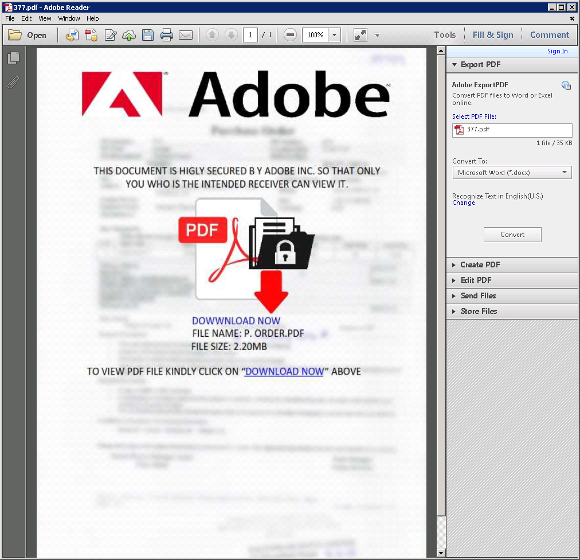Viewport: 580px width, 560px height.
Task: Click the "1 file / 35 KB" text
Action: click(554, 143)
